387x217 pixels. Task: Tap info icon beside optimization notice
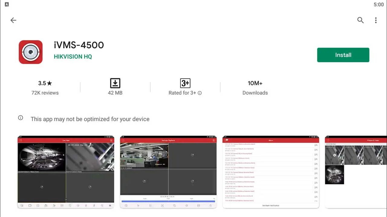(21, 118)
